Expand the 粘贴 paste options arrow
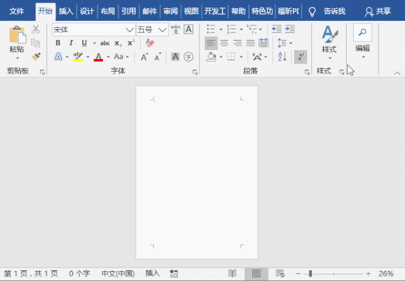Screen dimensions: 405x281 click(x=17, y=59)
